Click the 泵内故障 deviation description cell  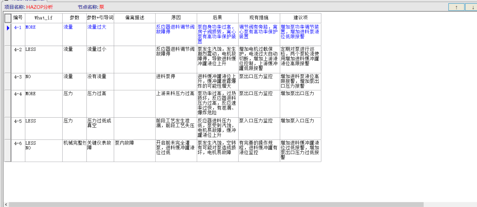click(x=135, y=150)
